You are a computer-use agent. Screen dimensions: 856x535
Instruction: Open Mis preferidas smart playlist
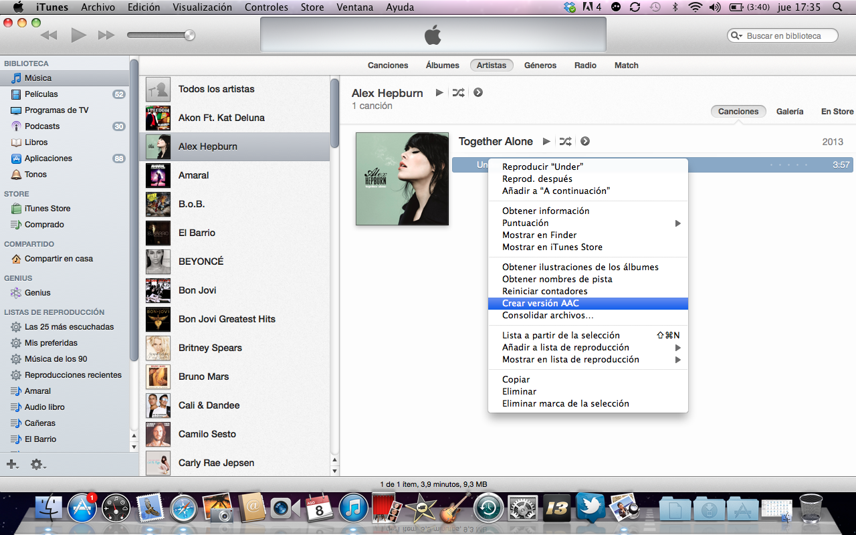(x=65, y=343)
